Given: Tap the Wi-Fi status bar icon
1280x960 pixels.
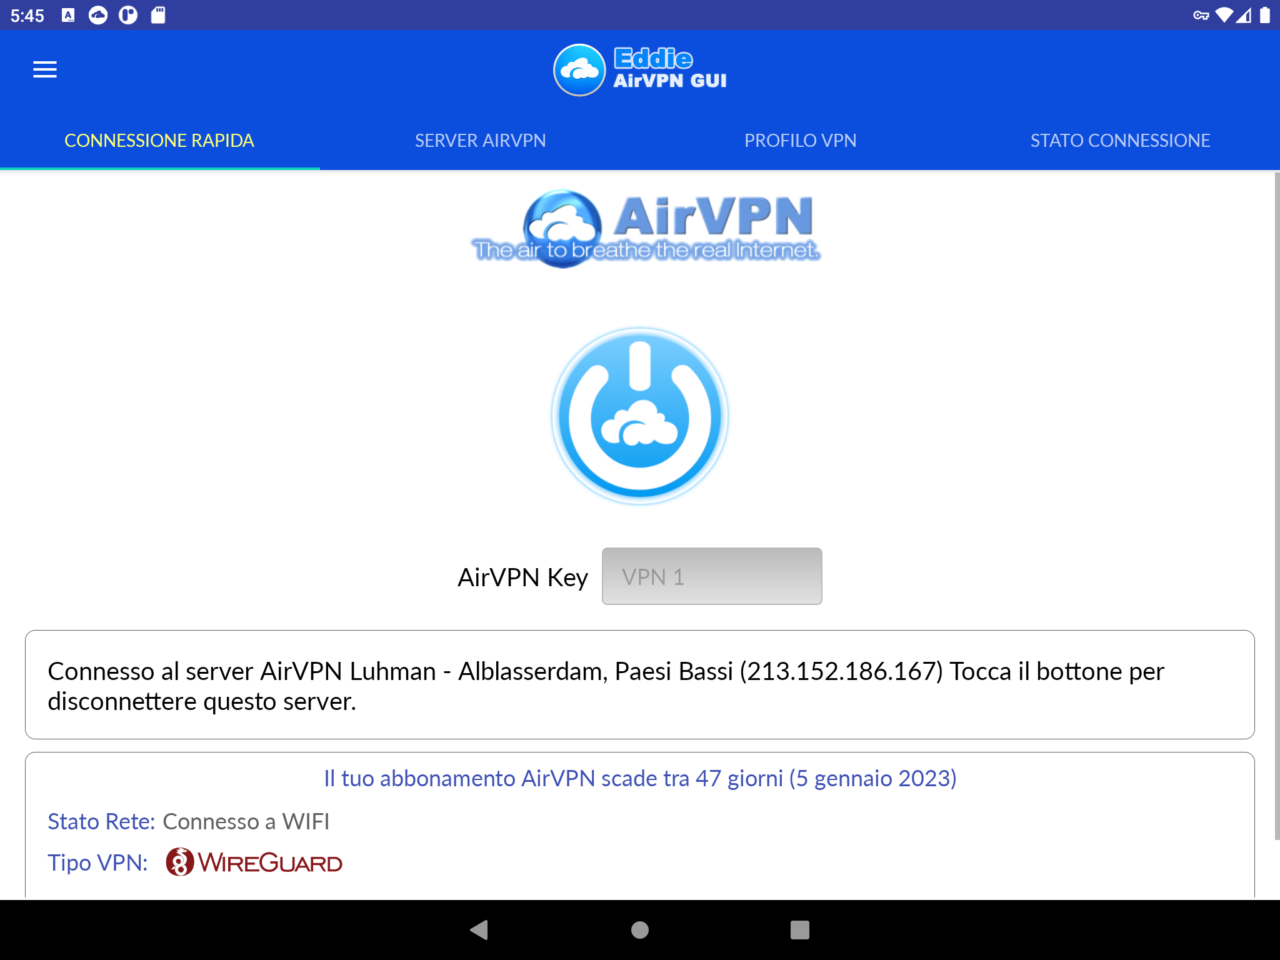Looking at the screenshot, I should tap(1224, 15).
